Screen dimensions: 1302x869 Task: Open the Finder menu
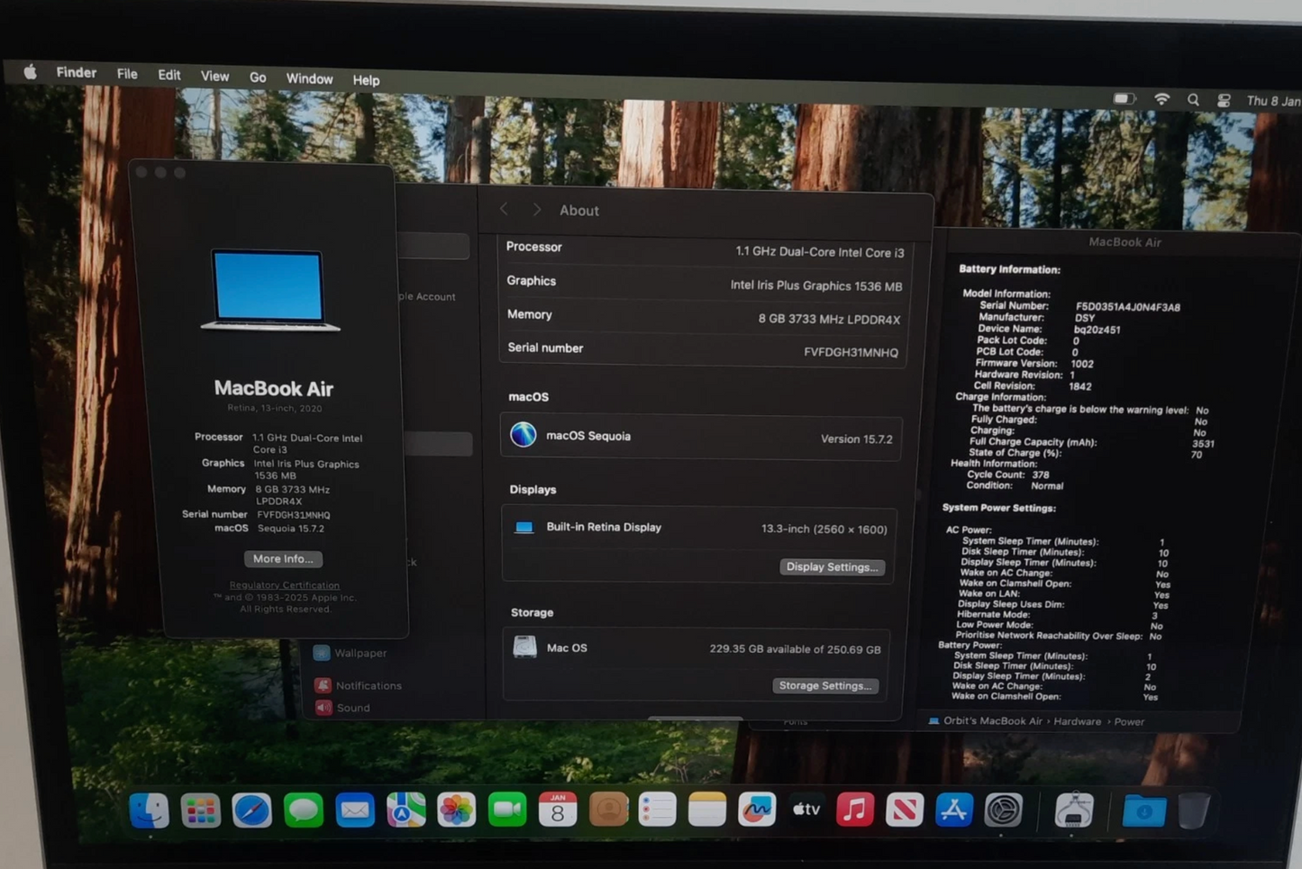(77, 73)
